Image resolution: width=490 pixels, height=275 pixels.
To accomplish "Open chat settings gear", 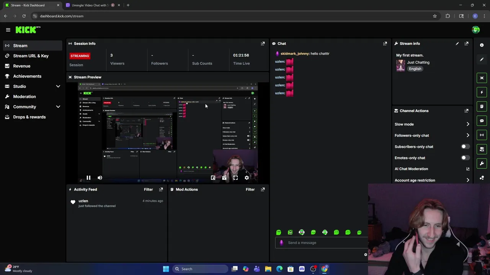I will [x=366, y=255].
